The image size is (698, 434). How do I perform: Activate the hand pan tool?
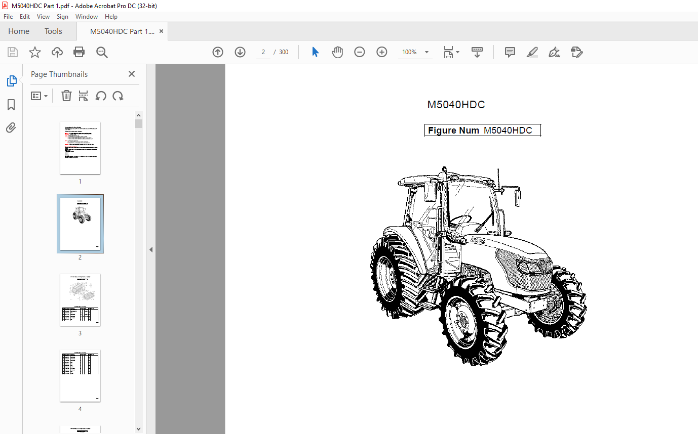[337, 52]
